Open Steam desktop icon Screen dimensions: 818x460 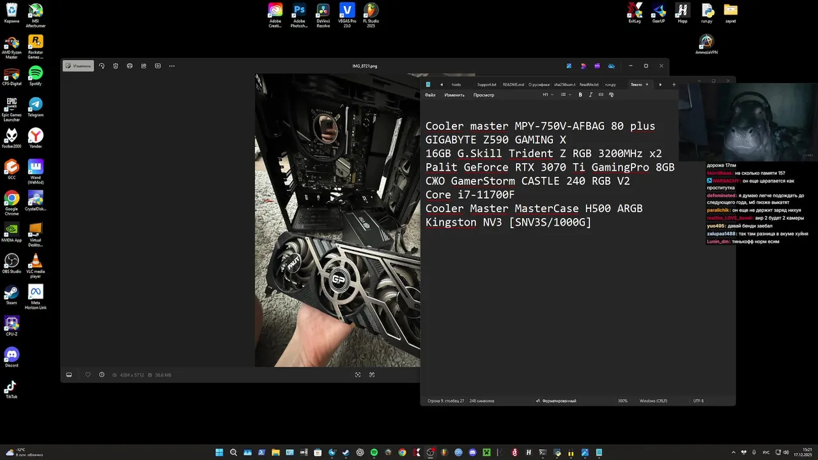click(x=12, y=295)
